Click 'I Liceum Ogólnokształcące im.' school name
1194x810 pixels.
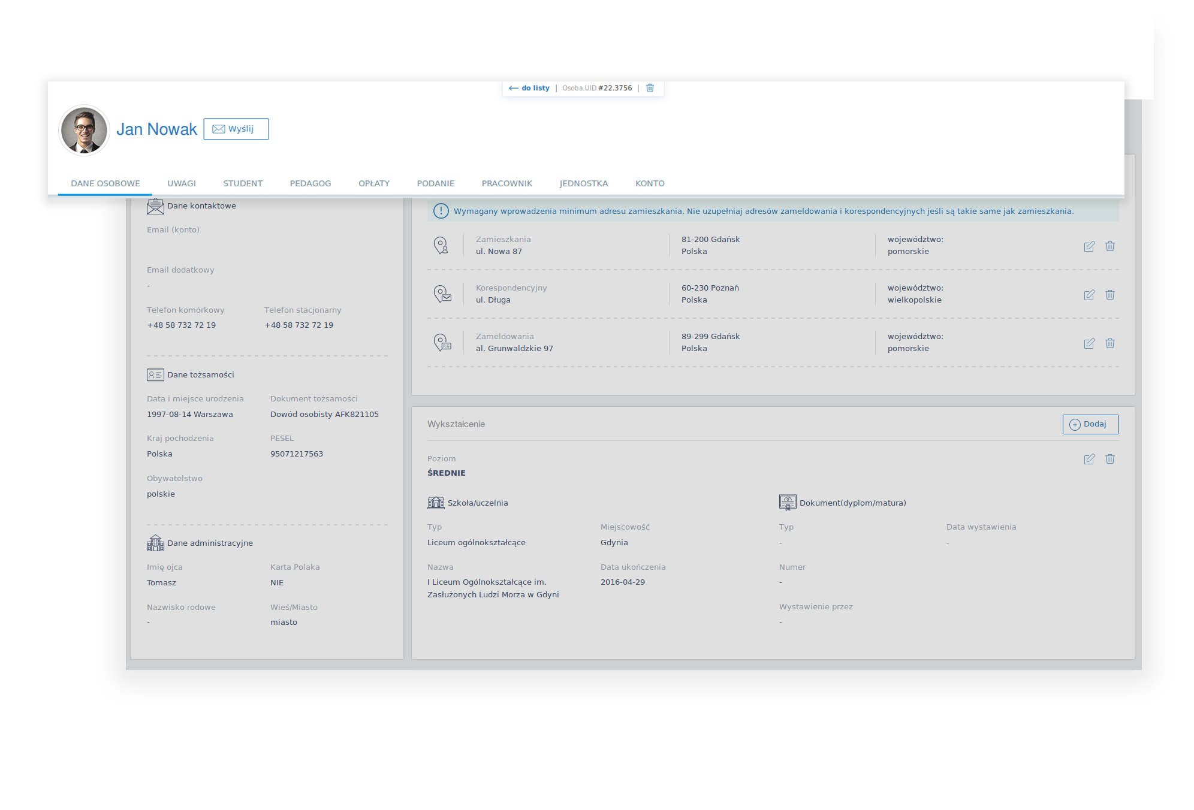pyautogui.click(x=487, y=582)
